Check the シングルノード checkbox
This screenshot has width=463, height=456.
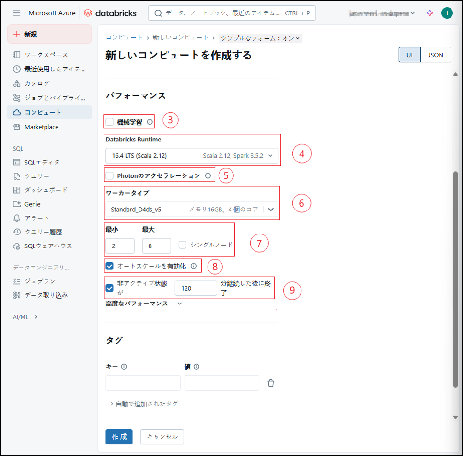[x=182, y=245]
